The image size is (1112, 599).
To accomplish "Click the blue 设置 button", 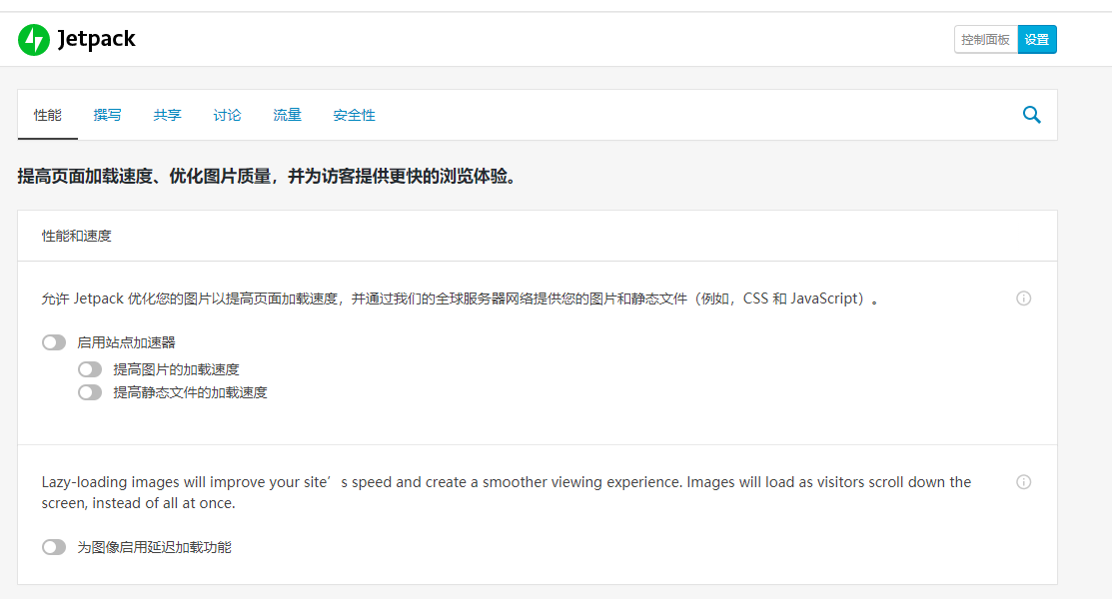I will tap(1037, 40).
